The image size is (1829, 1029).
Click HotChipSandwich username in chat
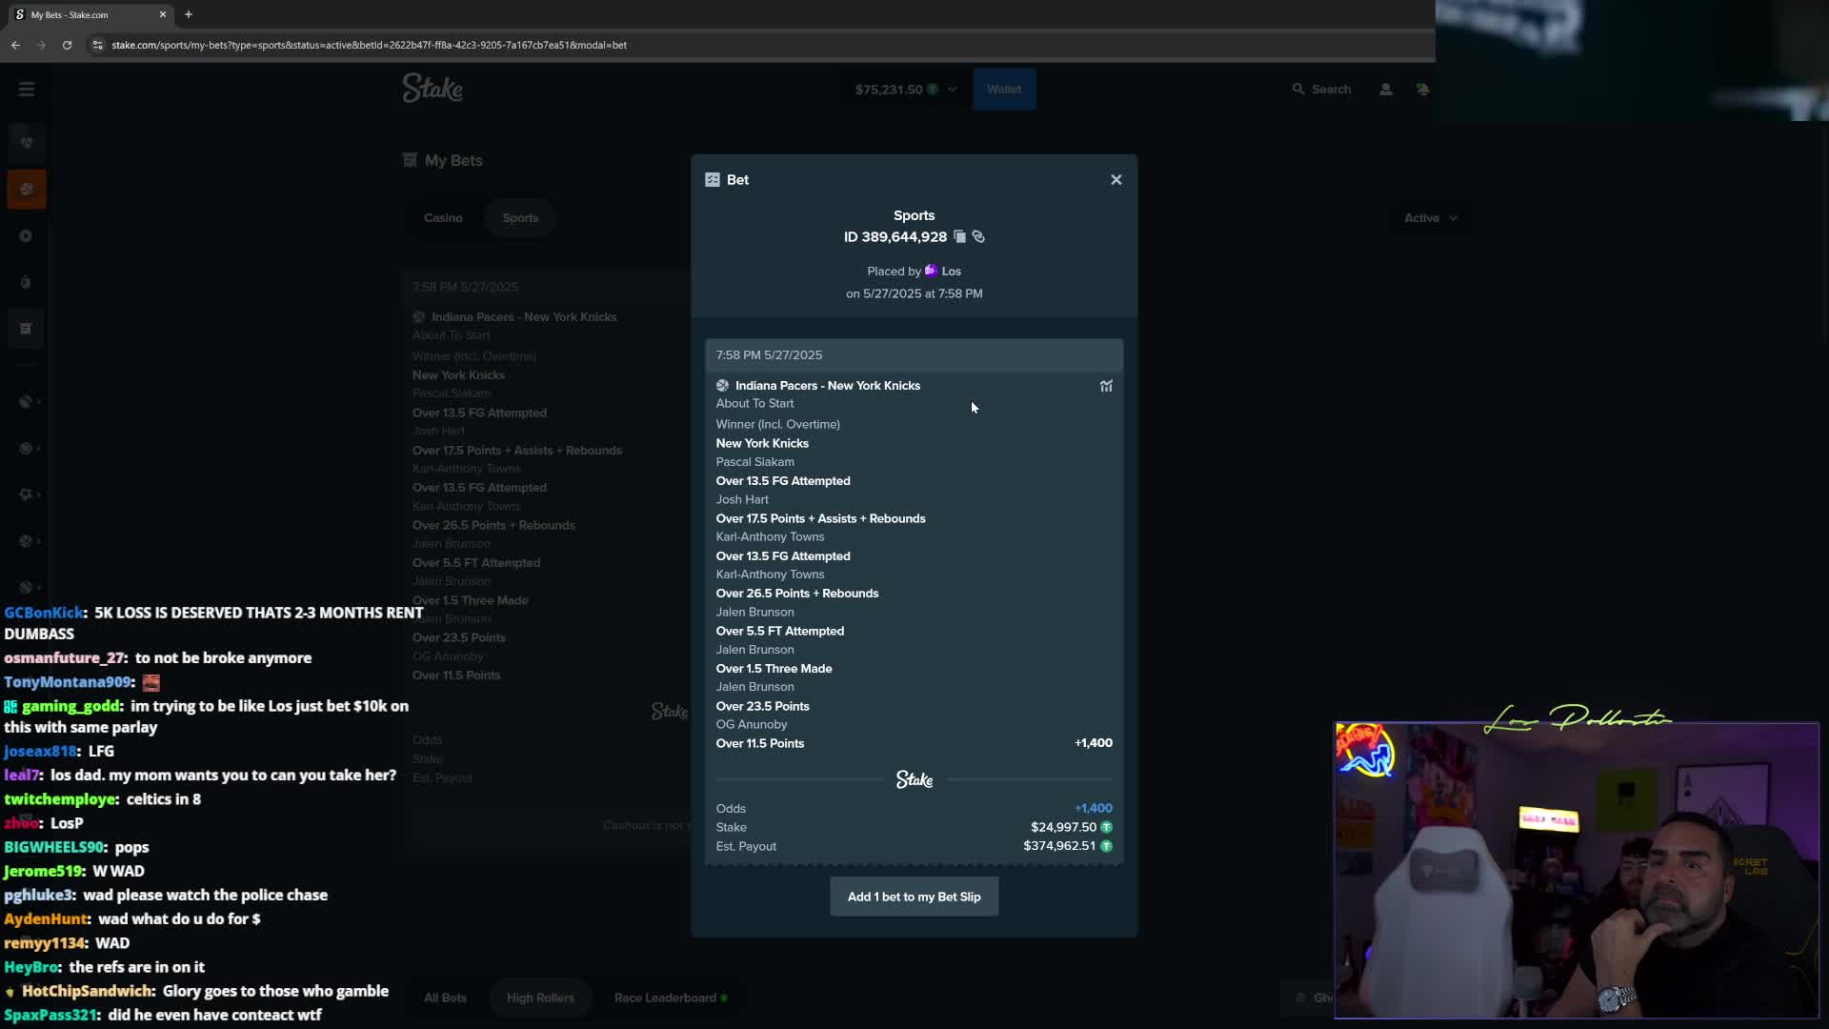(x=87, y=991)
